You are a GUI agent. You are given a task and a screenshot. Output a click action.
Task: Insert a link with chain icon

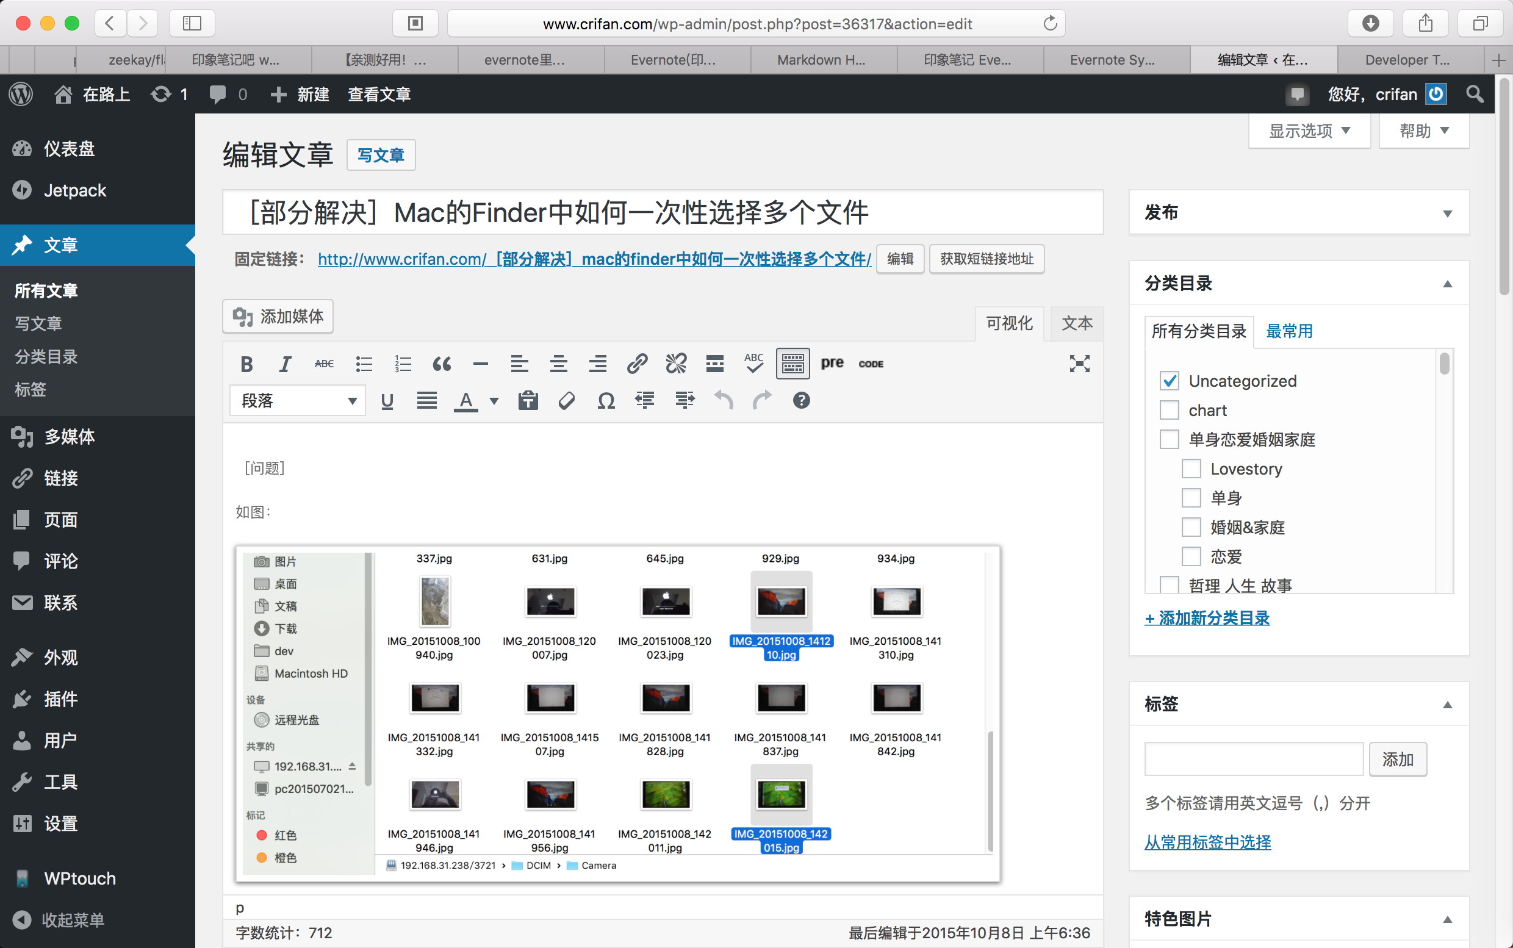click(636, 364)
